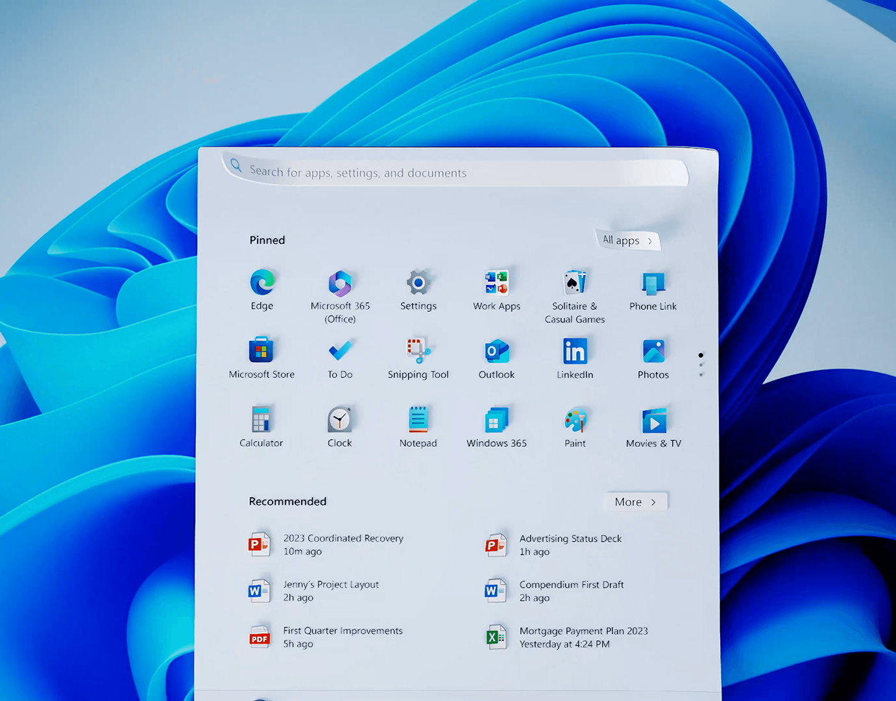Image resolution: width=896 pixels, height=701 pixels.
Task: Click the 'Yesterday at 4:24 PM' timestamp
Action: pos(564,644)
